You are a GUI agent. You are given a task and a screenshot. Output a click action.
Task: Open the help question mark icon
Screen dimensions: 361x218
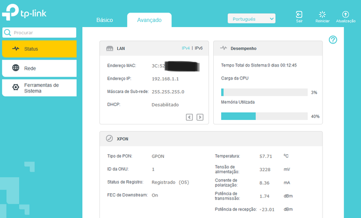333,40
